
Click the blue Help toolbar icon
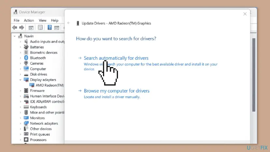tap(50, 27)
